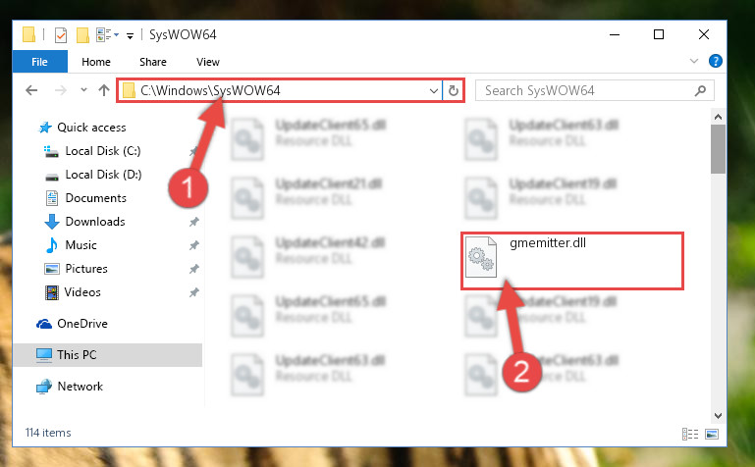Expand recent locations dropdown arrow
Viewport: 755px width, 467px height.
[x=83, y=90]
